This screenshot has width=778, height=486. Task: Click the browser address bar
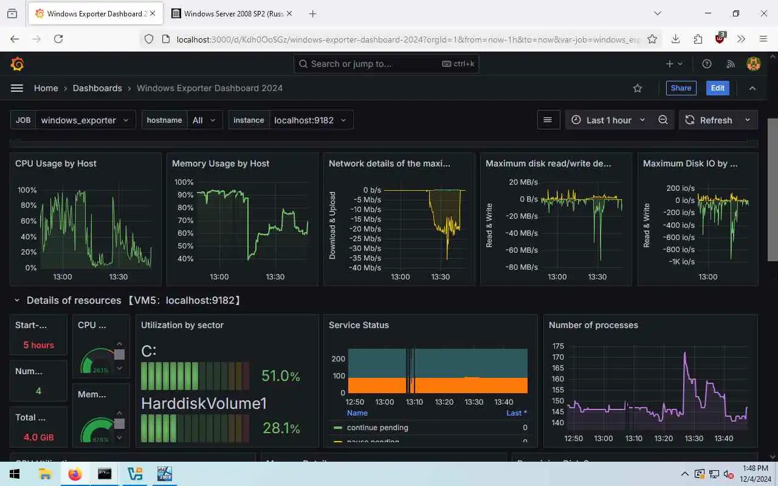point(407,39)
